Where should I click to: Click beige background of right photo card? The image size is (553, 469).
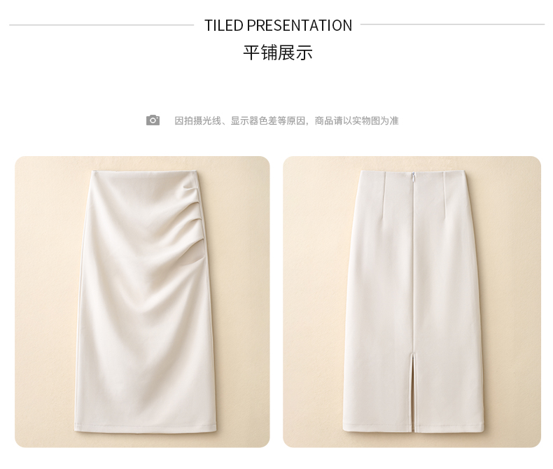513,300
